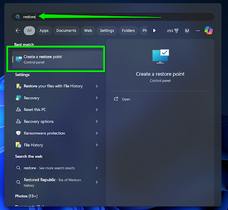Click the Settings section heading
Screen dimensions: 228x210
tap(22, 74)
